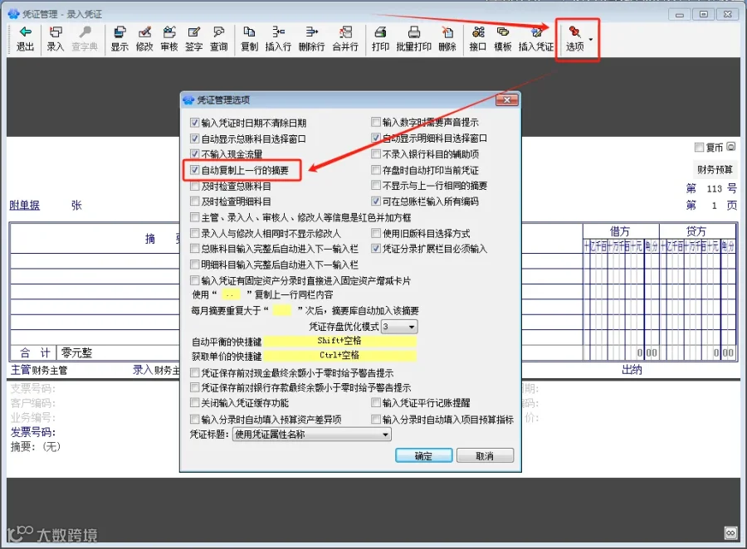Viewport: 747px width, 549px height.
Task: Click the 插入凭证 insert voucher icon
Action: (x=536, y=39)
